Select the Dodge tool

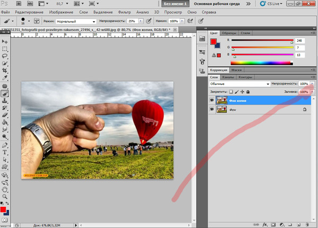(5, 136)
